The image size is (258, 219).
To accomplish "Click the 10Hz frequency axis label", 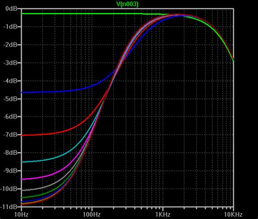I will click(21, 215).
